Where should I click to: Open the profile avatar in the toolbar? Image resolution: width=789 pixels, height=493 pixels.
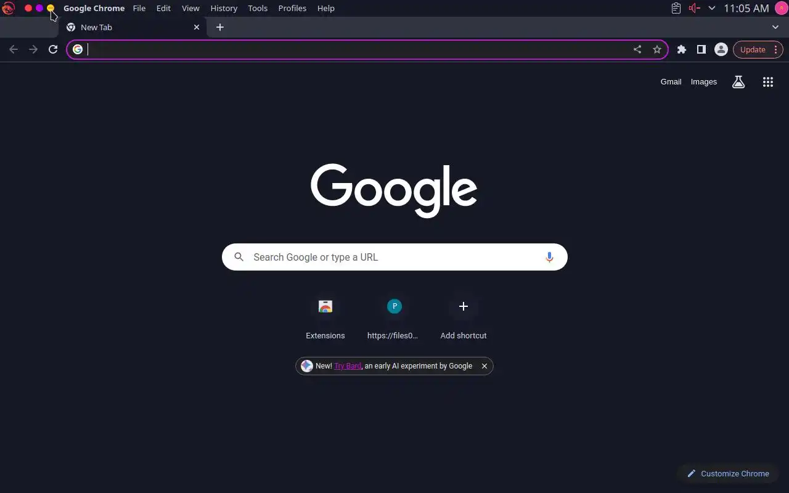tap(721, 49)
